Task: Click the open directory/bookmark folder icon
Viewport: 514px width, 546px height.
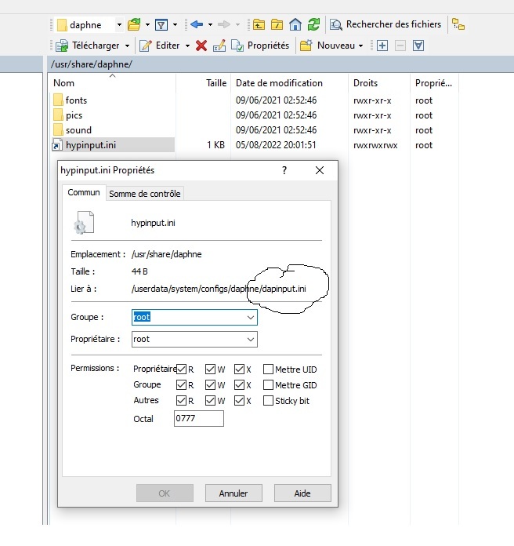Action: tap(134, 25)
